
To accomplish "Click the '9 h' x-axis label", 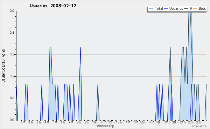I will [x=87, y=122].
